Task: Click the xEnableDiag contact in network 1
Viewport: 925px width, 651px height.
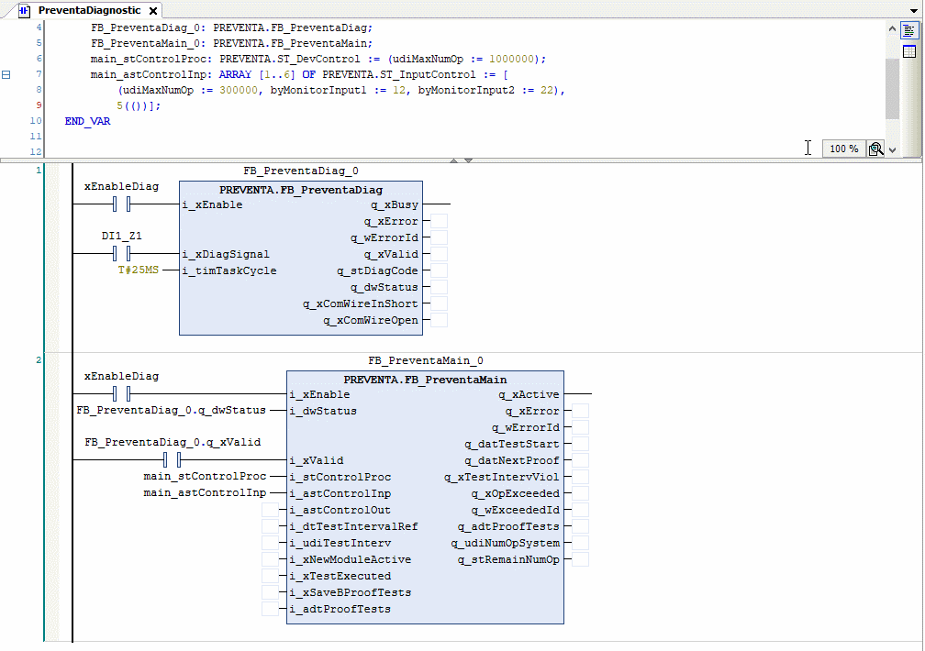Action: coord(123,204)
